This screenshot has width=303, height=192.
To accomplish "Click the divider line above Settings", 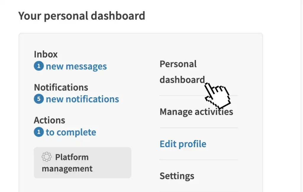I will (199, 160).
